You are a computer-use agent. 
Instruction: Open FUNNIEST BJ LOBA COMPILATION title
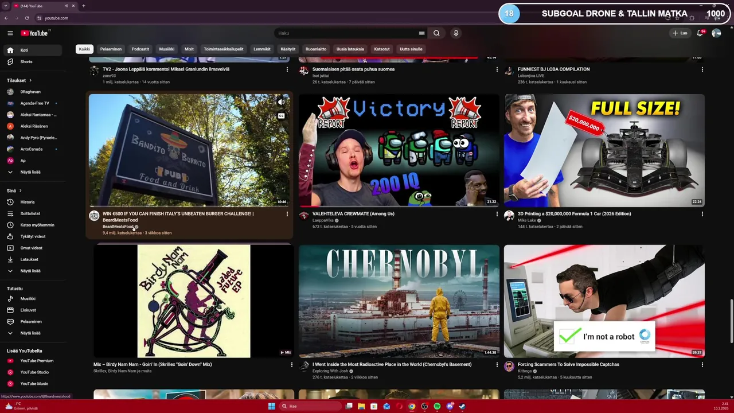pyautogui.click(x=553, y=69)
